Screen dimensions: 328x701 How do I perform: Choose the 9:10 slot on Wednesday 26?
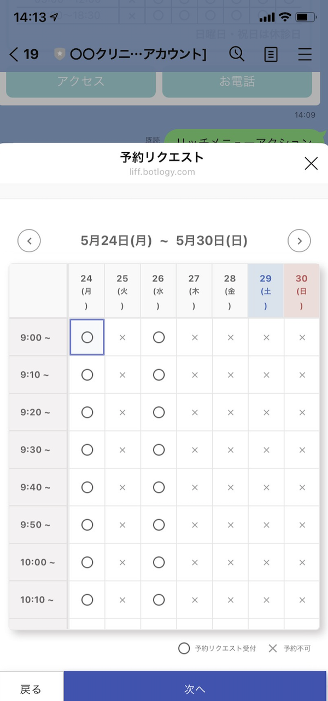click(159, 375)
